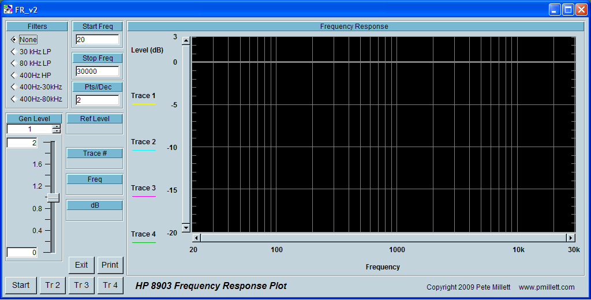Choose the 80 kHz LP filter option
The height and width of the screenshot is (300, 591).
click(13, 63)
